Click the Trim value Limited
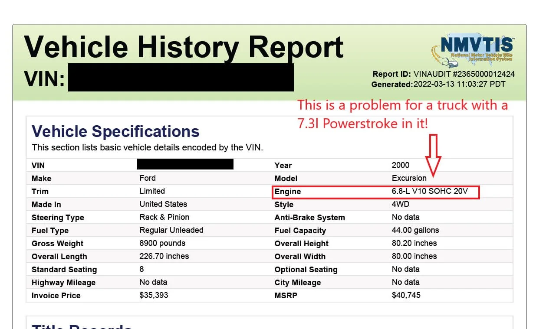This screenshot has height=329, width=546. (152, 191)
